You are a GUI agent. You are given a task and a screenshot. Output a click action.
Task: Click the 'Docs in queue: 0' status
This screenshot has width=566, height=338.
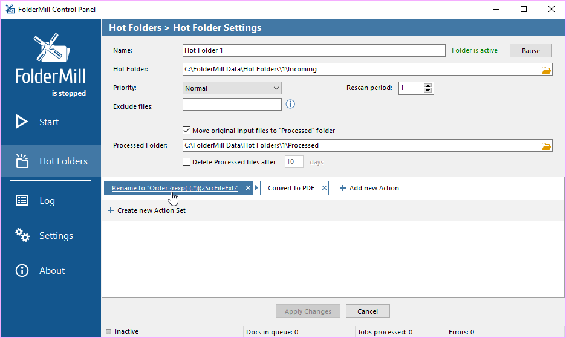(x=272, y=332)
